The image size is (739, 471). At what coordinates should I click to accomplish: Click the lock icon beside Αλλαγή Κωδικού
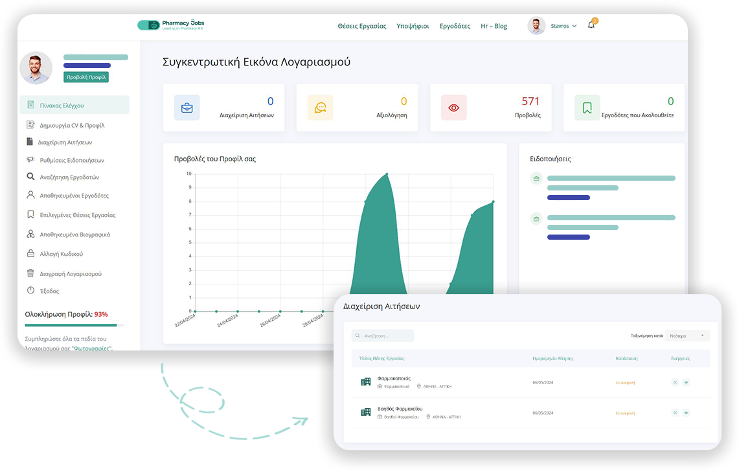[30, 253]
